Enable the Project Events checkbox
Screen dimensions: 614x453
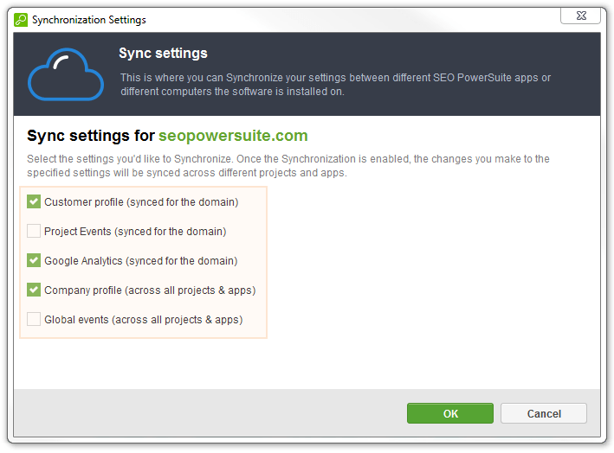click(x=34, y=231)
